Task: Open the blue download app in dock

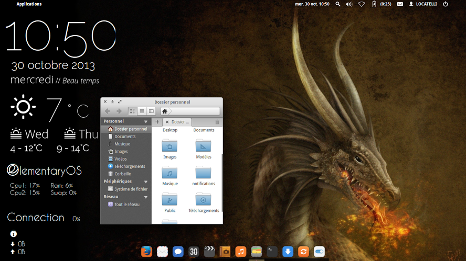Action: pos(288,252)
